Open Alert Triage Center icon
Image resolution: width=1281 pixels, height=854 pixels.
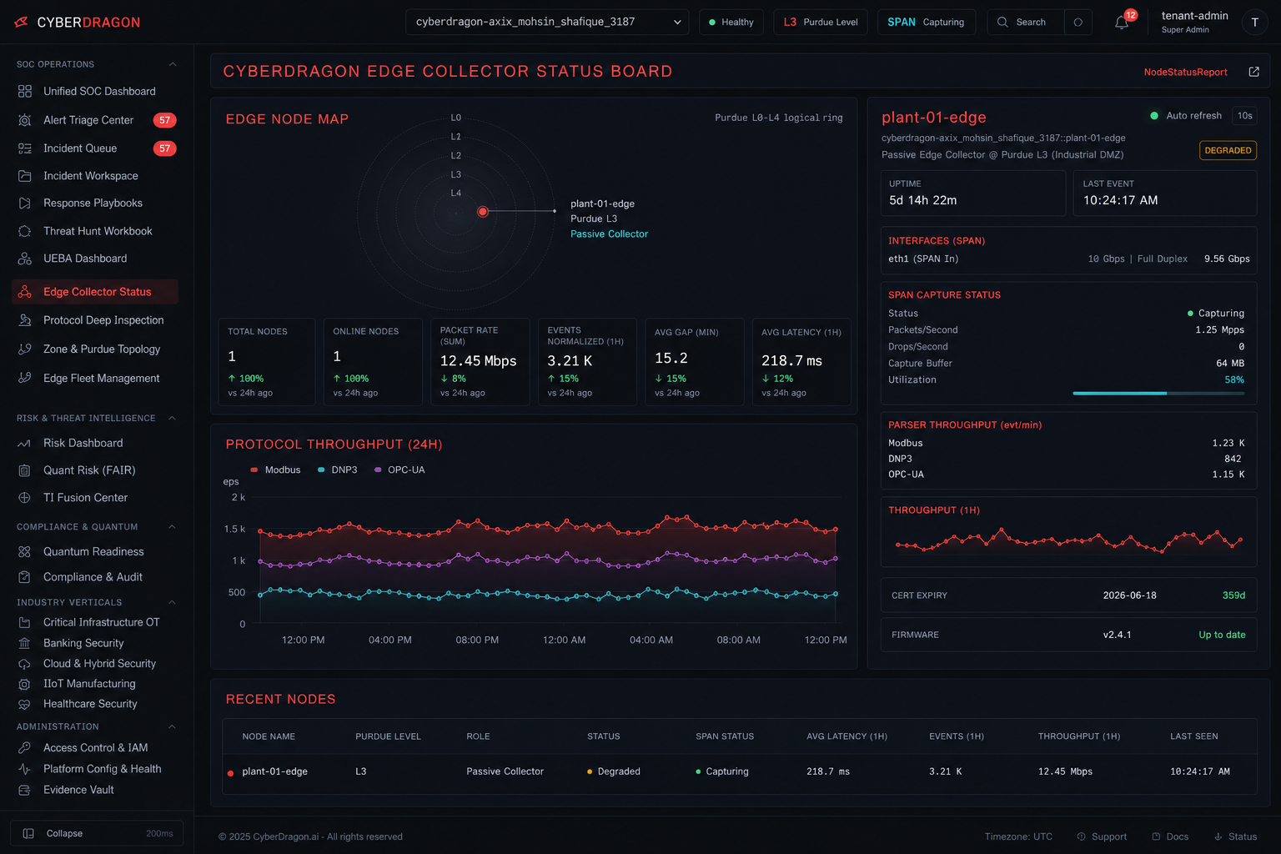(x=25, y=120)
